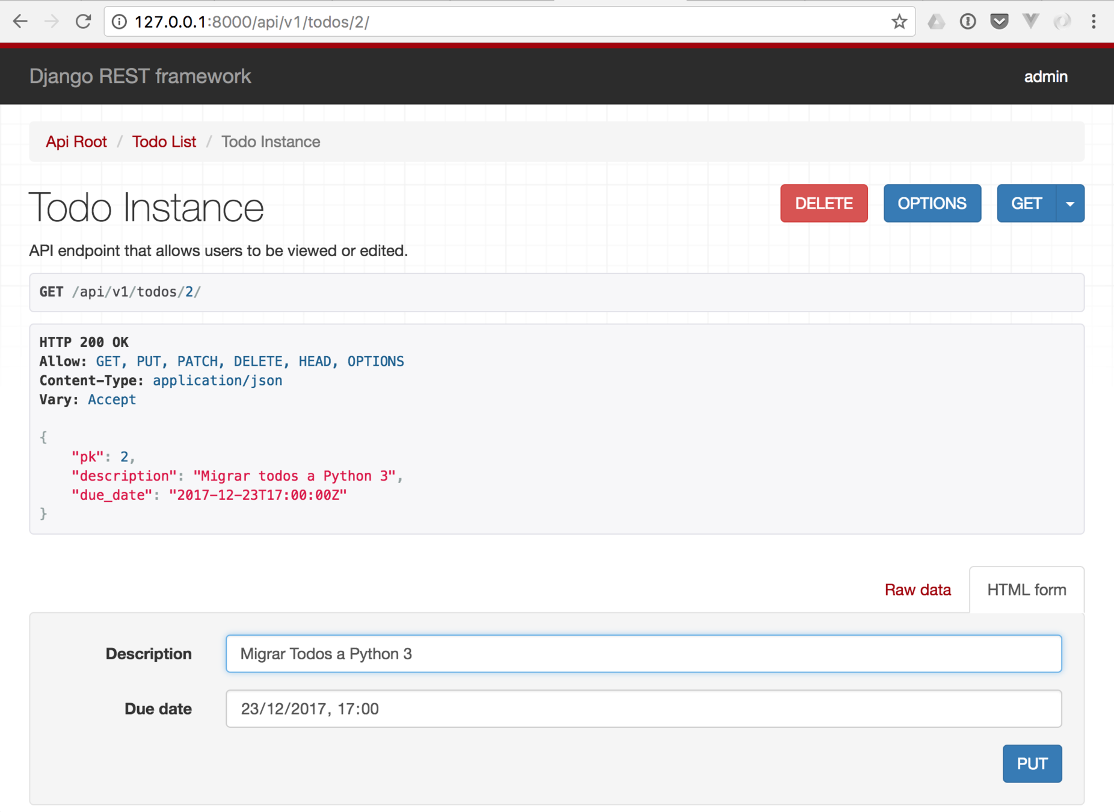
Task: Open the Chrome three-dot menu
Action: point(1094,22)
